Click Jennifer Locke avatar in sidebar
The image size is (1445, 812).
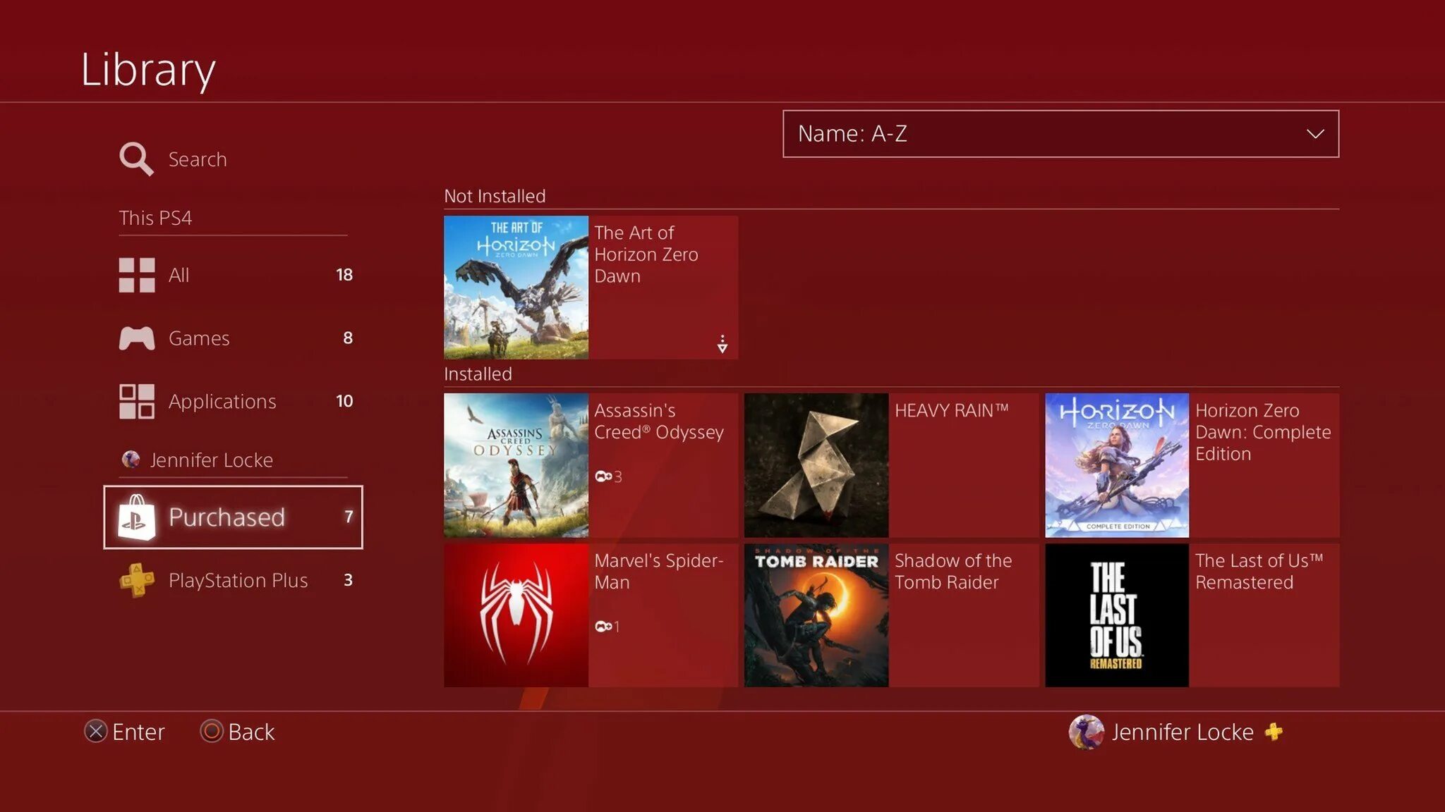pos(131,460)
